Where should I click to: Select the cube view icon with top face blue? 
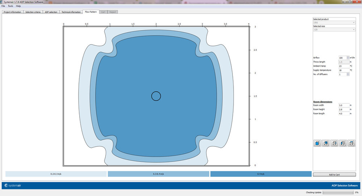pos(351,143)
